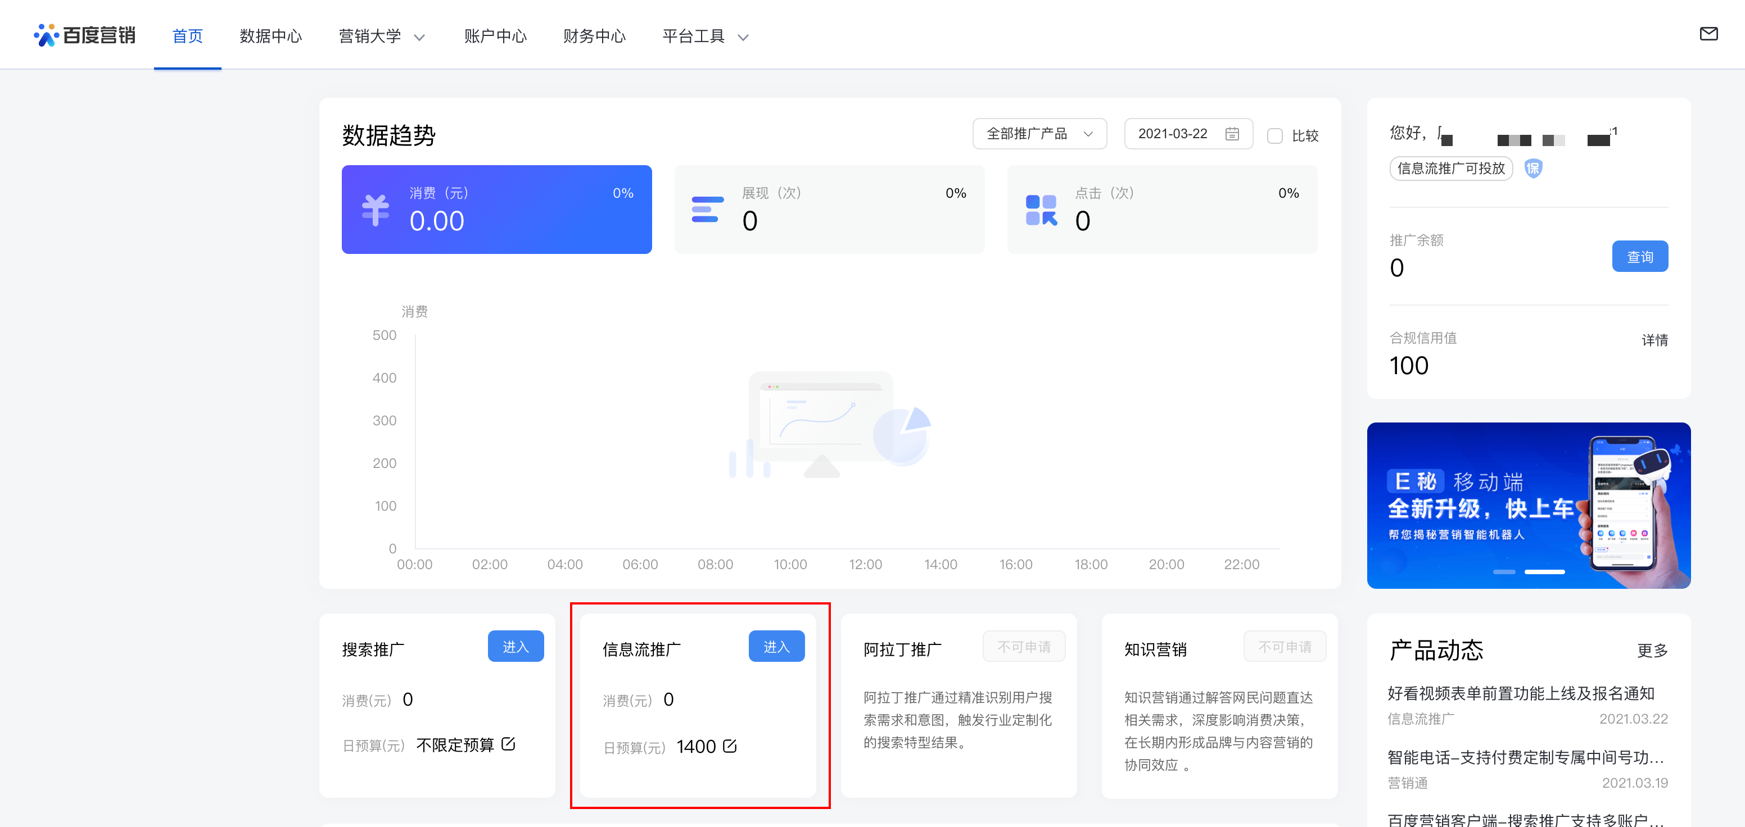Expand the 平台工具 menu chevron
Viewport: 1745px width, 827px height.
(743, 37)
